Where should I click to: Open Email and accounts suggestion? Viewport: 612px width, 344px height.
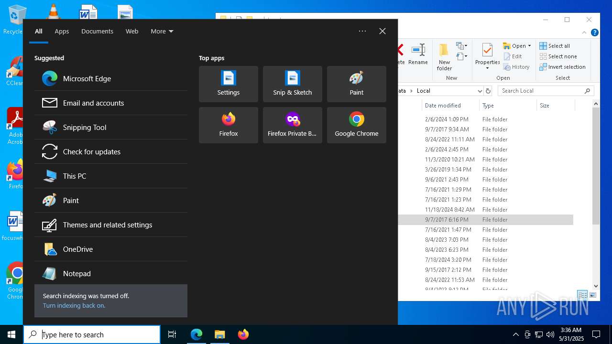(111, 103)
